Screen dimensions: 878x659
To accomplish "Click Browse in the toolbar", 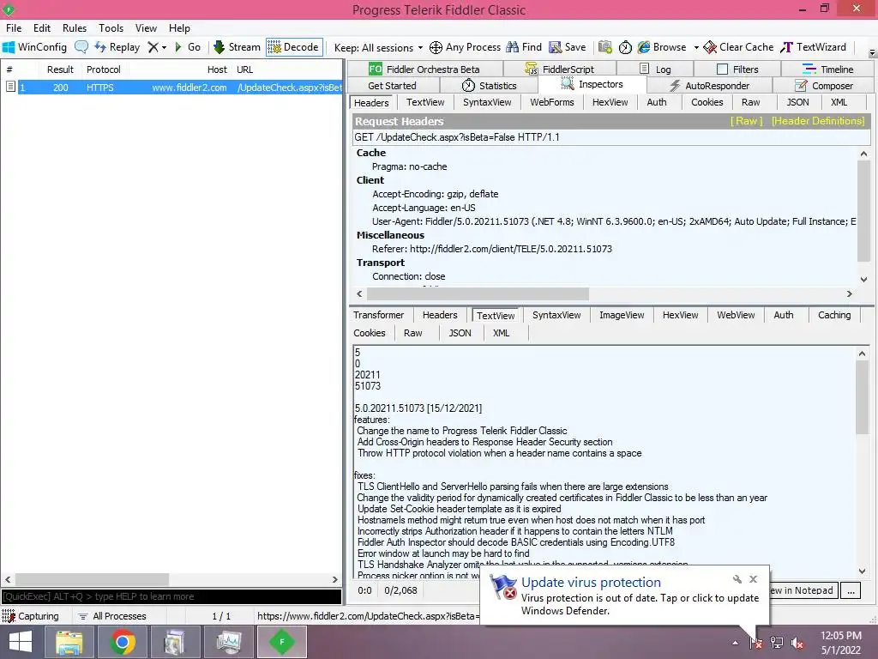I will pos(662,47).
